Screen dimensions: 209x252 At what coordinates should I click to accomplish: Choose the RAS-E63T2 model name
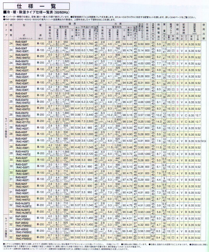pyautogui.click(x=22, y=113)
